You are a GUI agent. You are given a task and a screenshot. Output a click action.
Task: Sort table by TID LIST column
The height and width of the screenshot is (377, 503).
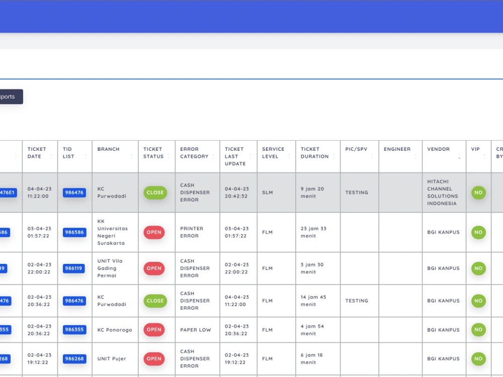75,156
